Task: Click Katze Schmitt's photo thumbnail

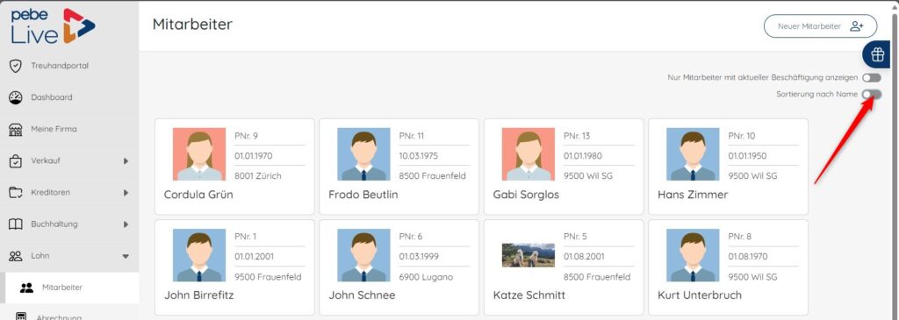Action: point(528,255)
